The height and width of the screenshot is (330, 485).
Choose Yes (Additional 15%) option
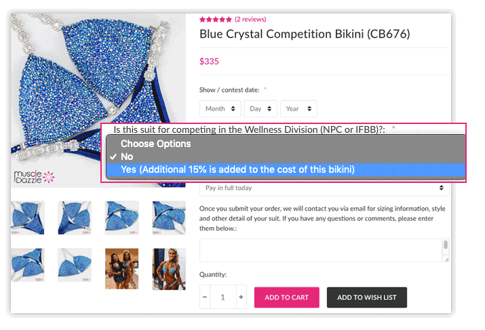(x=237, y=169)
